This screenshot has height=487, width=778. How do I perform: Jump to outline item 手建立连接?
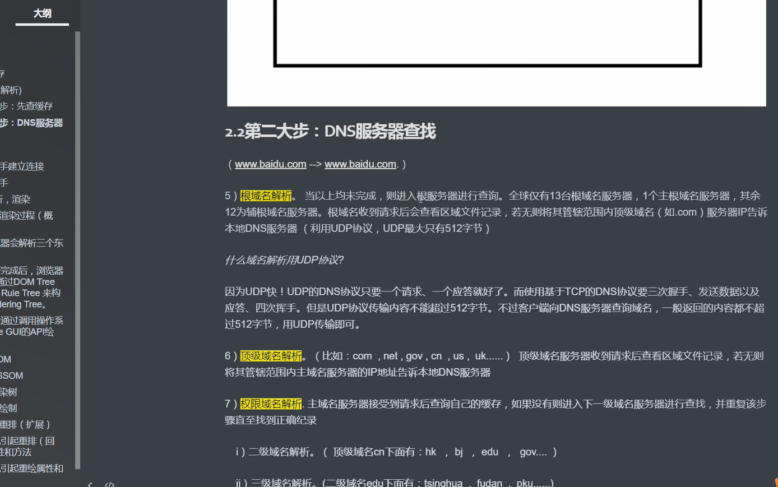pos(22,166)
